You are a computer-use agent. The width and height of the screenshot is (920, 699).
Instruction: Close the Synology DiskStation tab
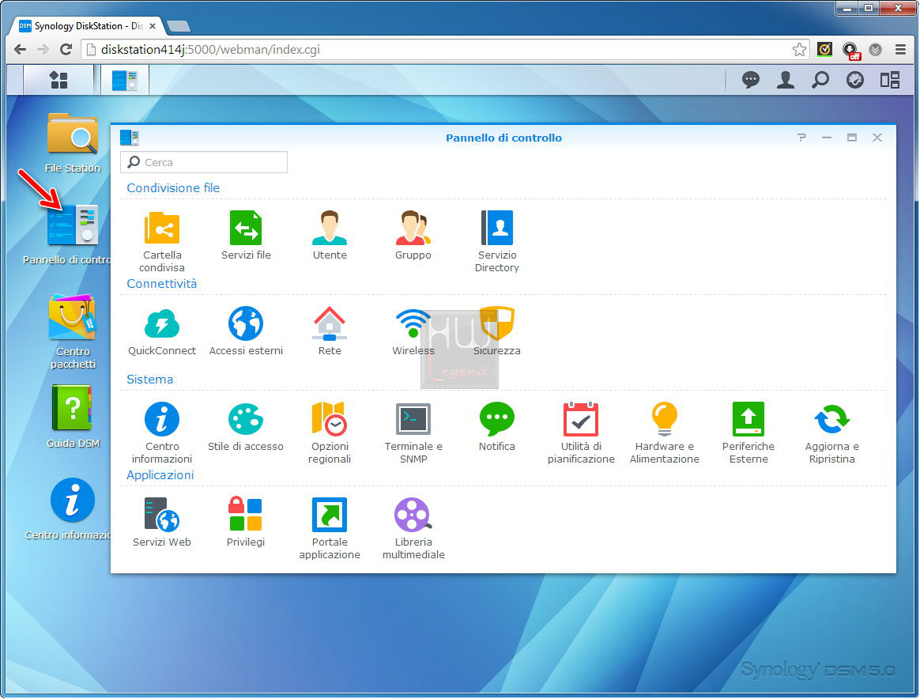[x=153, y=26]
